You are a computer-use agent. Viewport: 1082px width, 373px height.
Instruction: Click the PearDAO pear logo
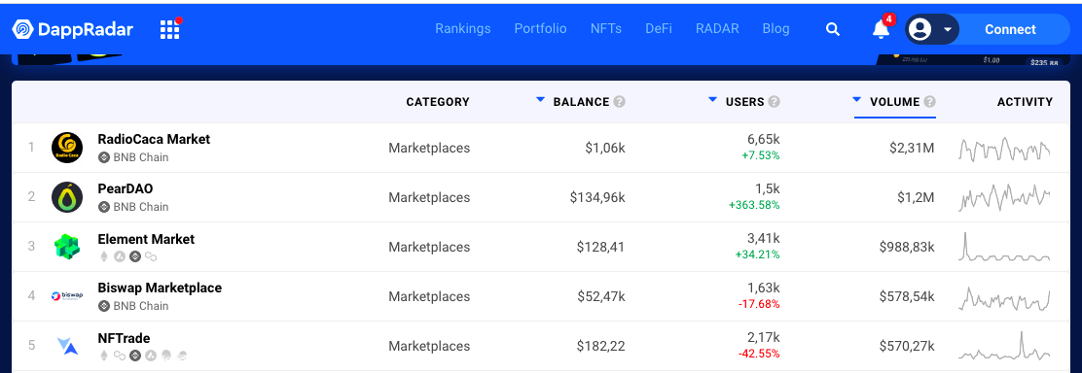click(67, 197)
